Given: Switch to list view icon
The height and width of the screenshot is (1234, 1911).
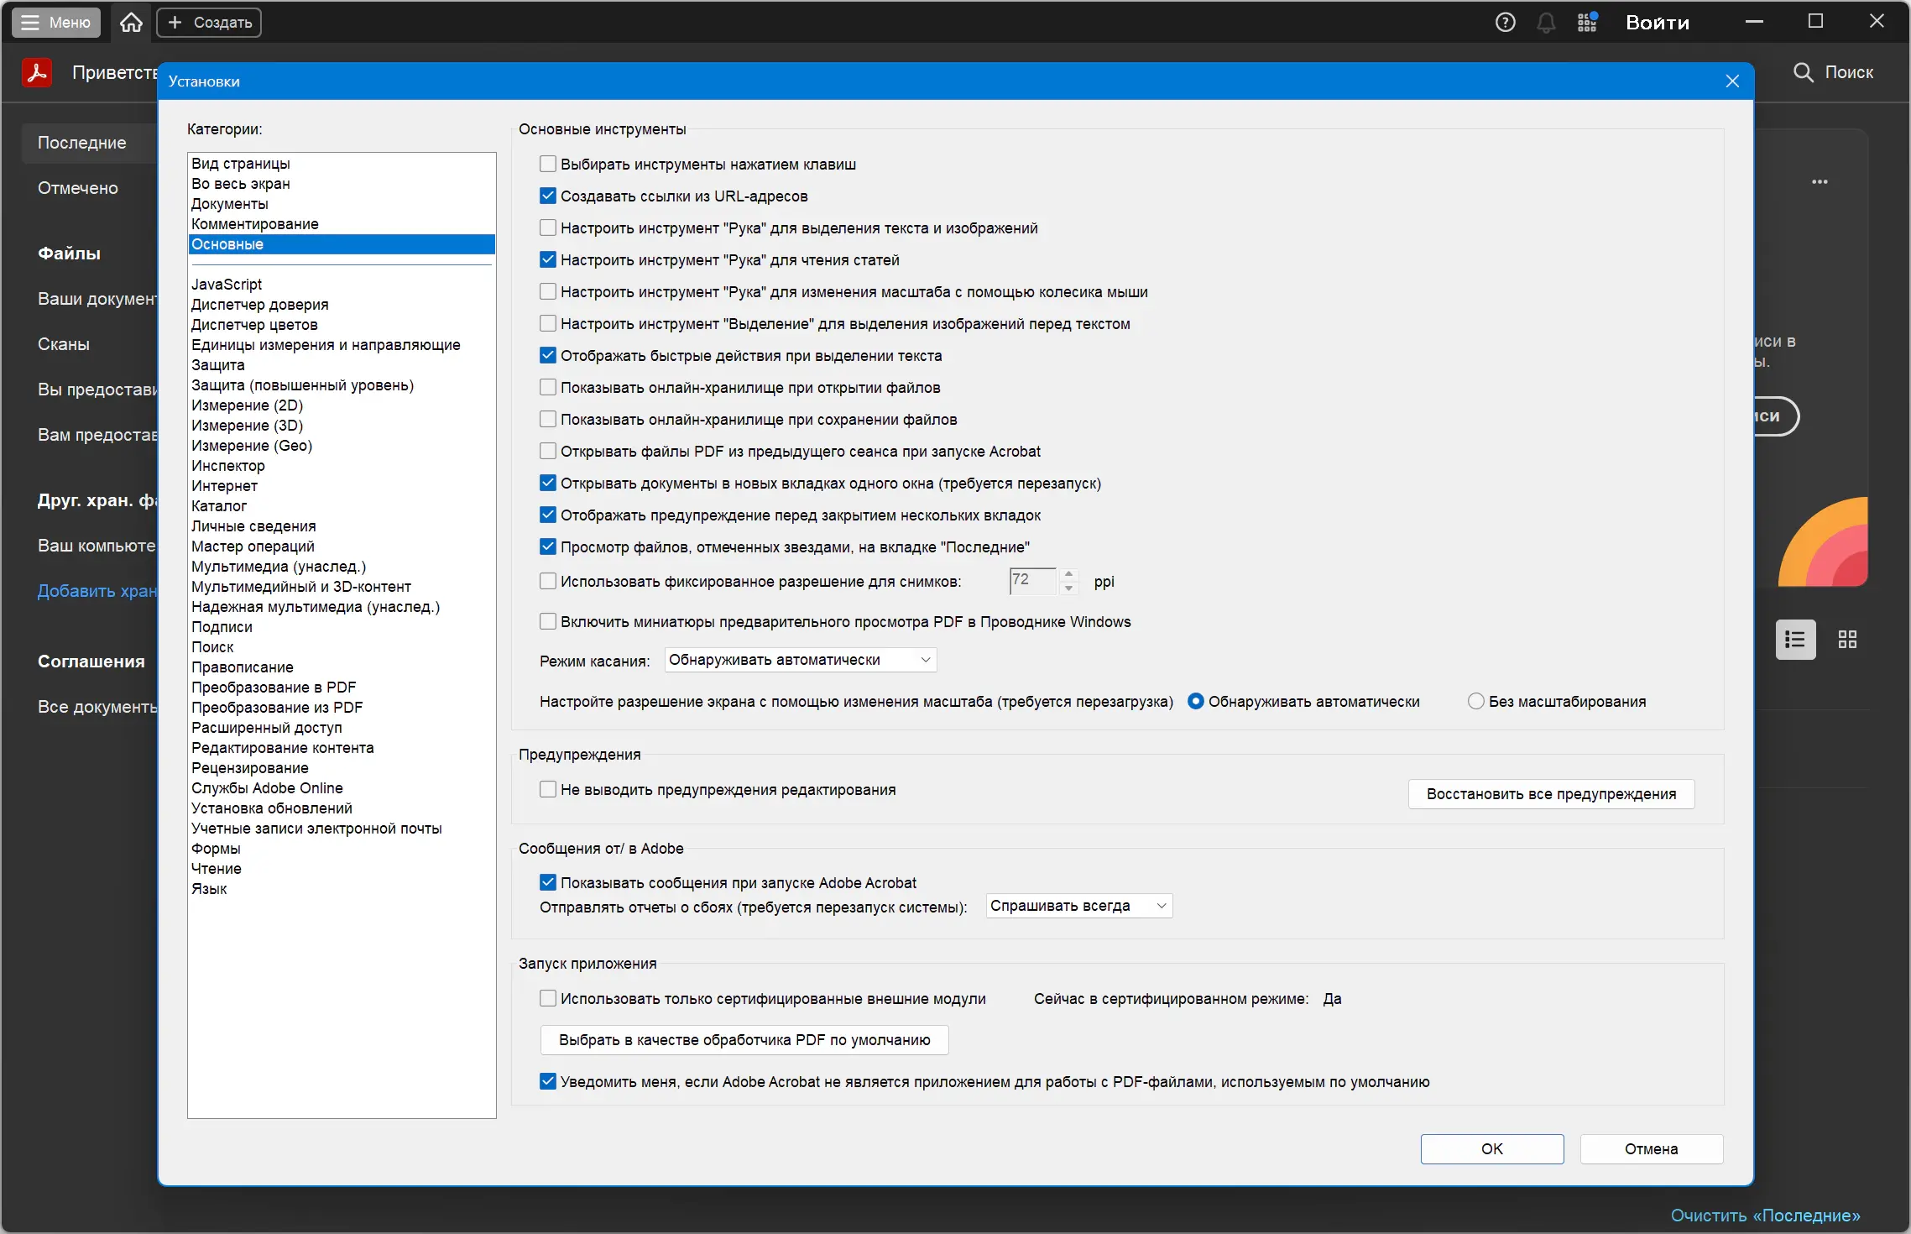Looking at the screenshot, I should click(x=1795, y=640).
